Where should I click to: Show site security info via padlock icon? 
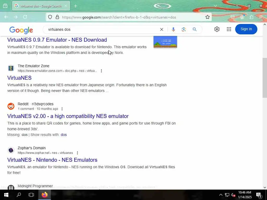click(57, 17)
